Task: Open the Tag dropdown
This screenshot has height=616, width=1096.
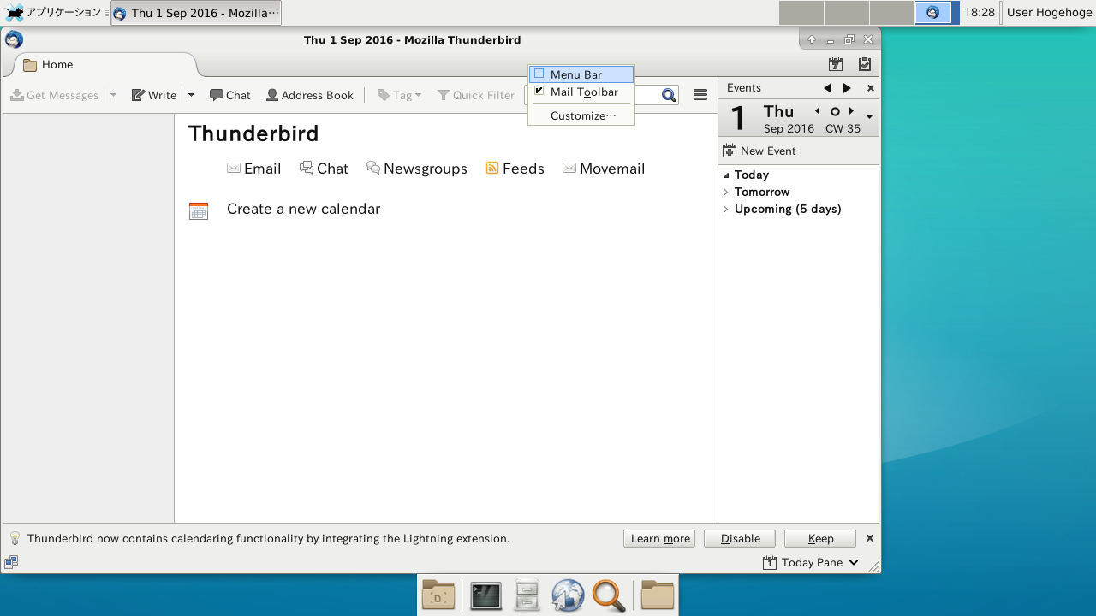Action: coord(400,95)
